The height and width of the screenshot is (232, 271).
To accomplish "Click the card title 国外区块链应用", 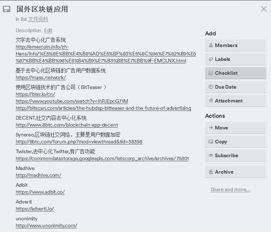I will coord(42,9).
